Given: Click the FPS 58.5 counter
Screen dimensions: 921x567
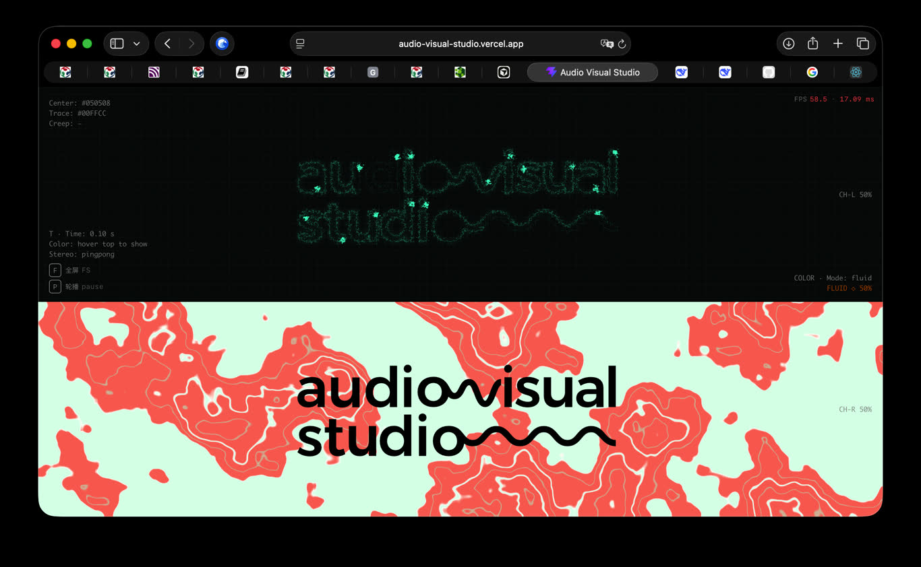Looking at the screenshot, I should click(810, 99).
